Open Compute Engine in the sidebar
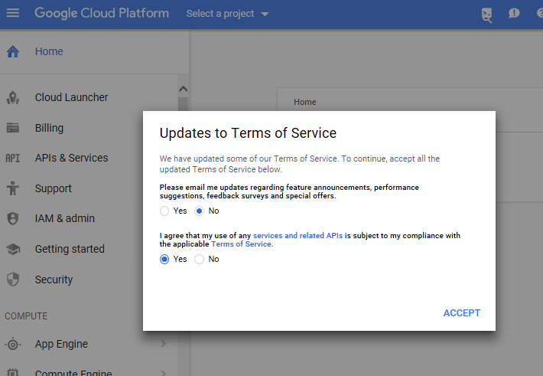 [x=73, y=372]
